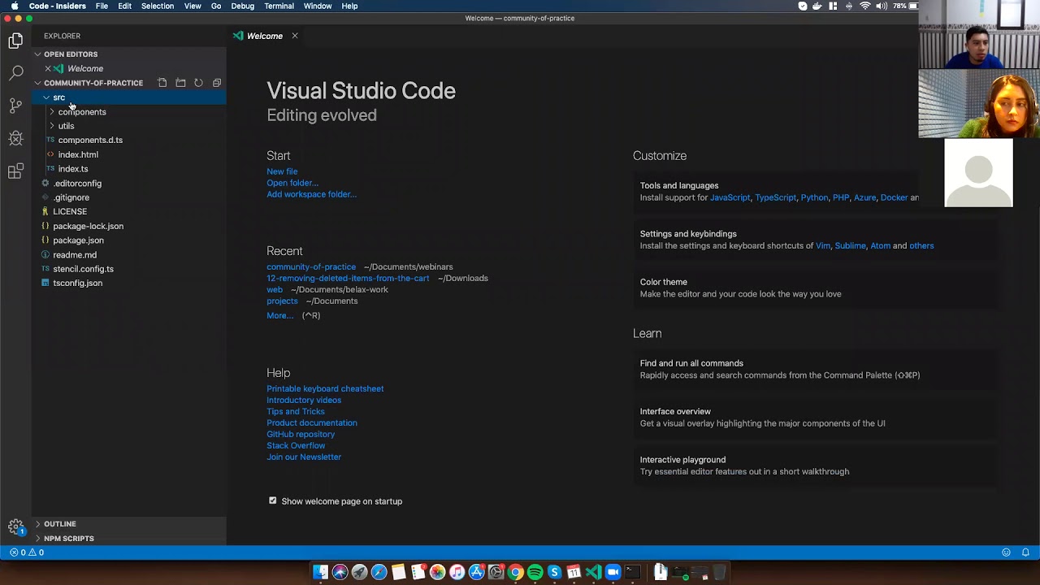This screenshot has height=585, width=1040.
Task: Expand the utils folder
Action: click(x=129, y=126)
